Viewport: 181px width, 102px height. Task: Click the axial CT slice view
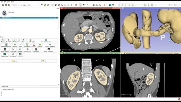[x=90, y=31]
